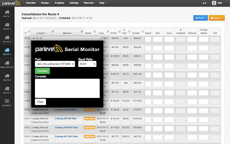Click Change Added field in row 4137
Screen dimensions: 230x144
[204, 75]
